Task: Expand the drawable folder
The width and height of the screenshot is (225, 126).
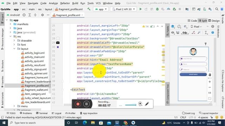Action: (x=14, y=41)
